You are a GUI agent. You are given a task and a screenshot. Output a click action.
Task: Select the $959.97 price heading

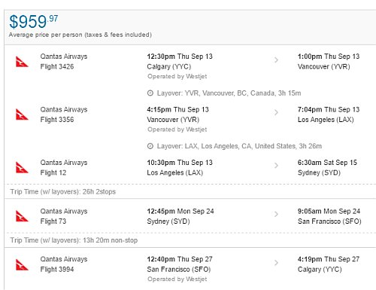point(34,22)
